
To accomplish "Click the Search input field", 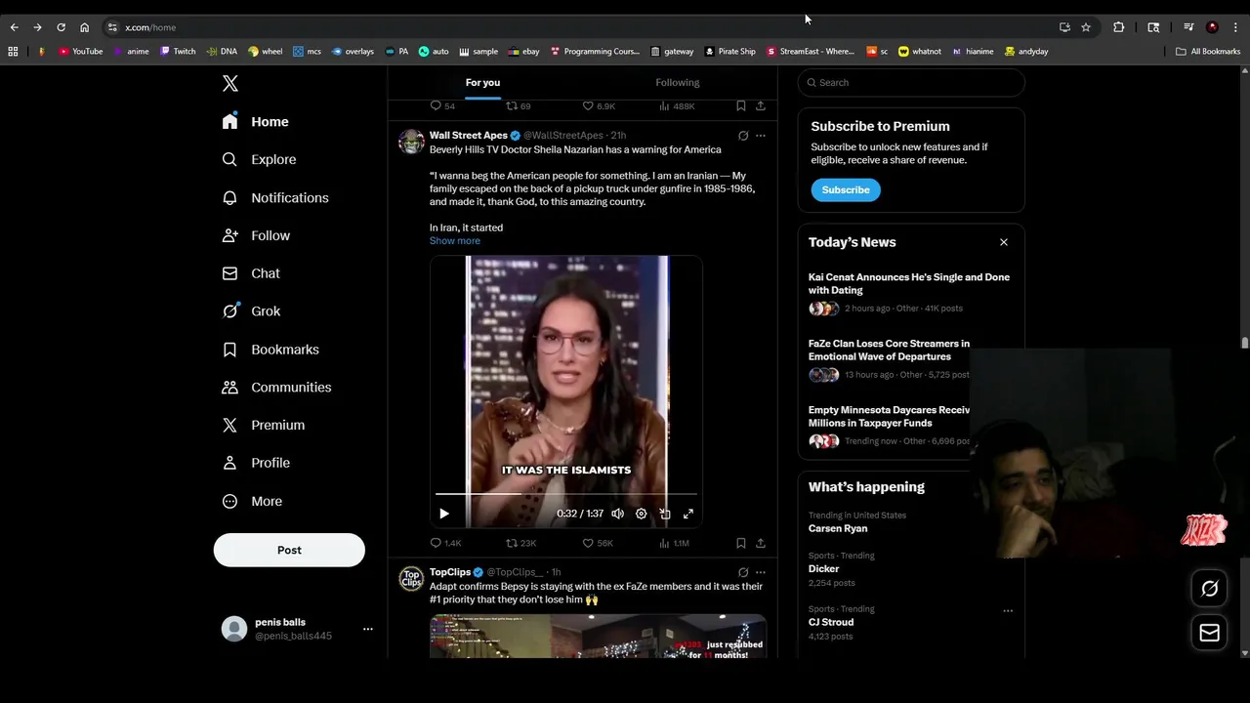I will point(911,82).
